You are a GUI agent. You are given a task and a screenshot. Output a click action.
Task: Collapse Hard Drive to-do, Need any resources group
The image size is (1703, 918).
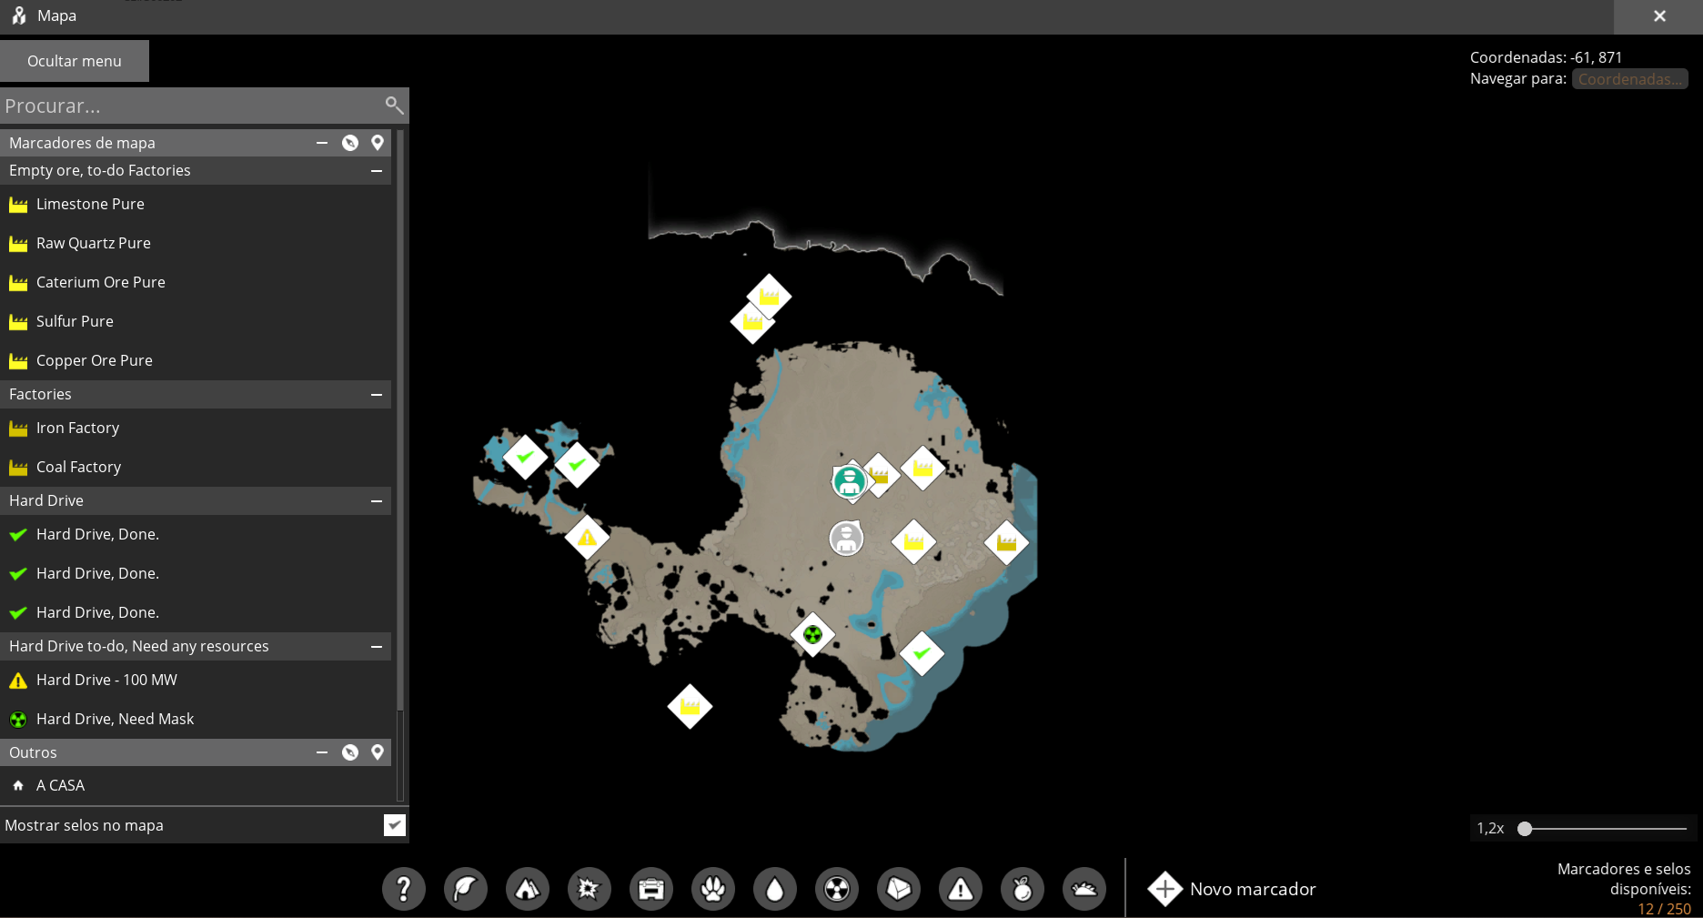pyautogui.click(x=377, y=646)
